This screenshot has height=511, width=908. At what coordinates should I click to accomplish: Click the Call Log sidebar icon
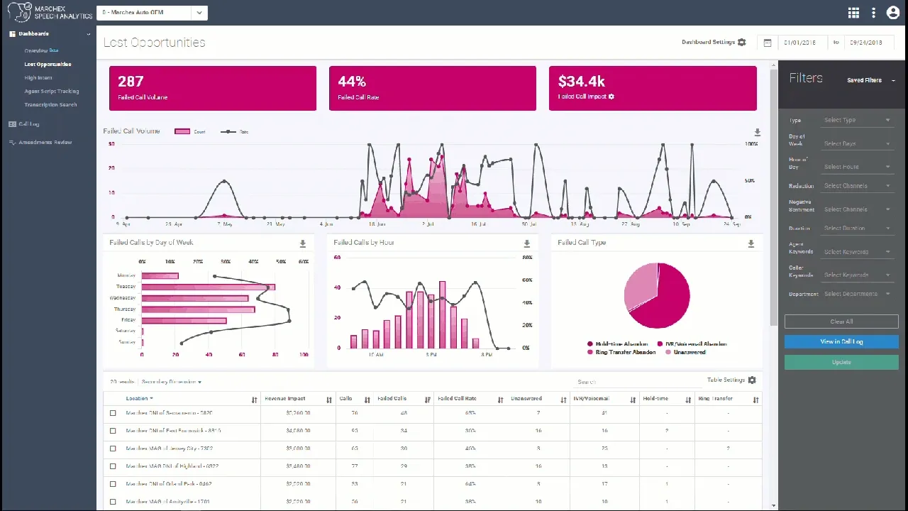point(12,124)
